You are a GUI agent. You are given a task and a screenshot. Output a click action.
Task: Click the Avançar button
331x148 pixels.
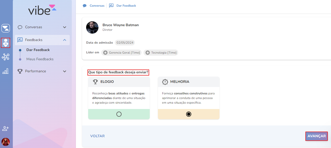[317, 136]
